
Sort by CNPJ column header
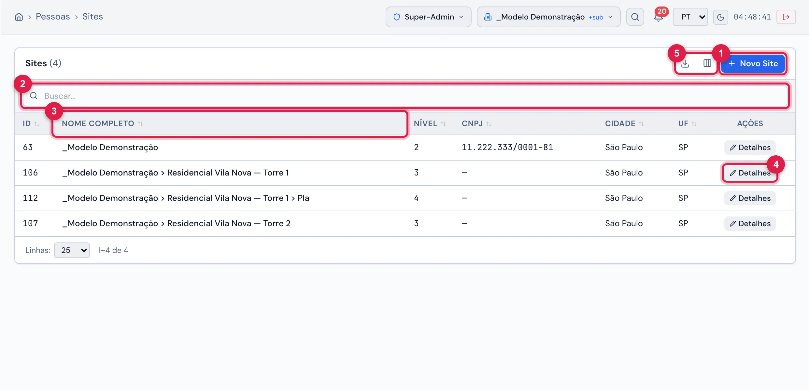click(x=476, y=123)
